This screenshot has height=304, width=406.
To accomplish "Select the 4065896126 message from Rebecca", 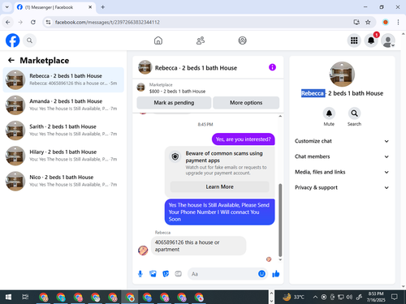I will (x=198, y=246).
